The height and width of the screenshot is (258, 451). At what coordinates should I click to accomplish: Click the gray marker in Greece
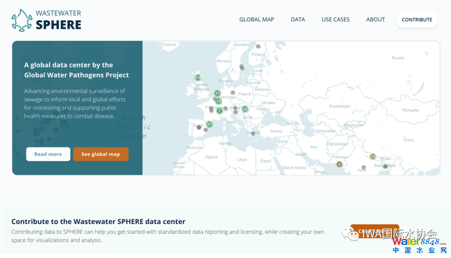coord(253,133)
